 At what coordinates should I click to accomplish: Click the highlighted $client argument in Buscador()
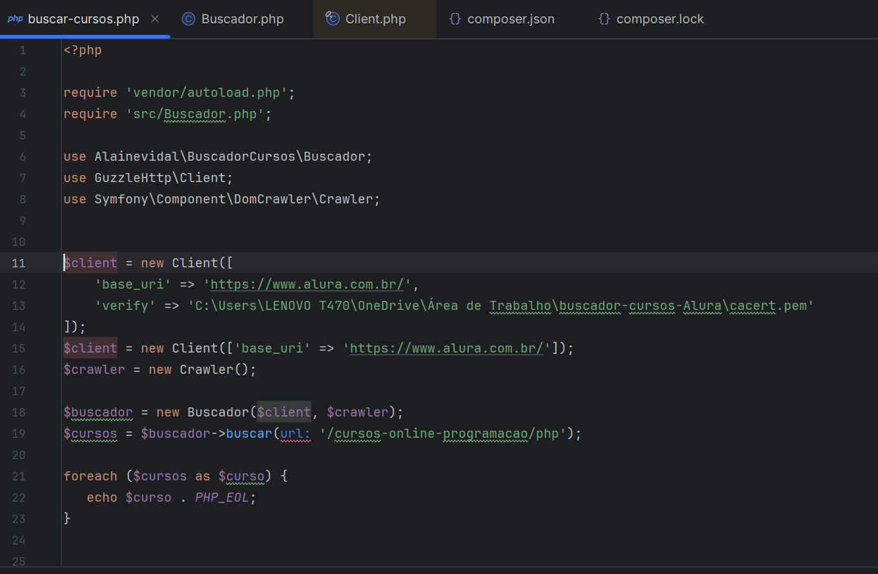coord(284,412)
